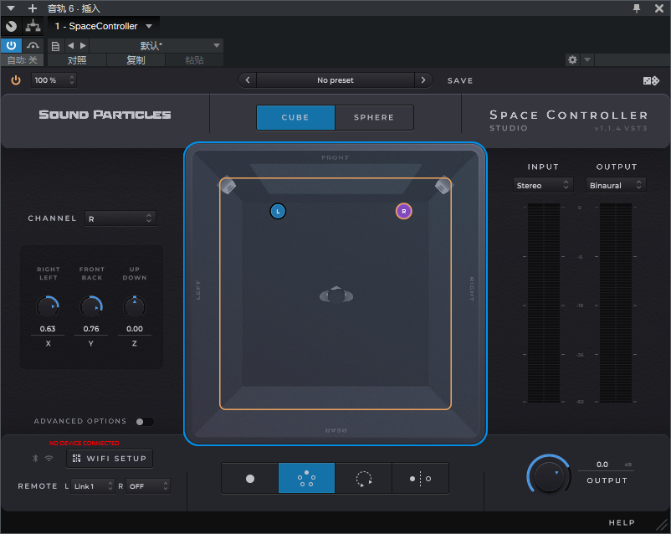Click the X right-left knob
The width and height of the screenshot is (671, 534).
pos(48,306)
